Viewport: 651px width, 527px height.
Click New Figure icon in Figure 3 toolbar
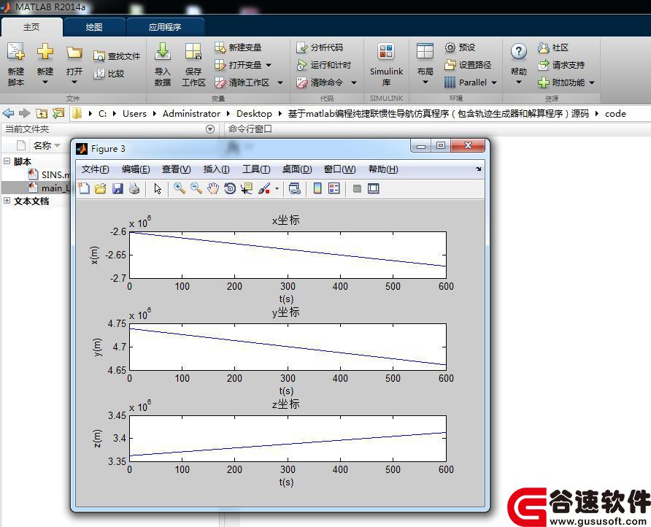84,188
